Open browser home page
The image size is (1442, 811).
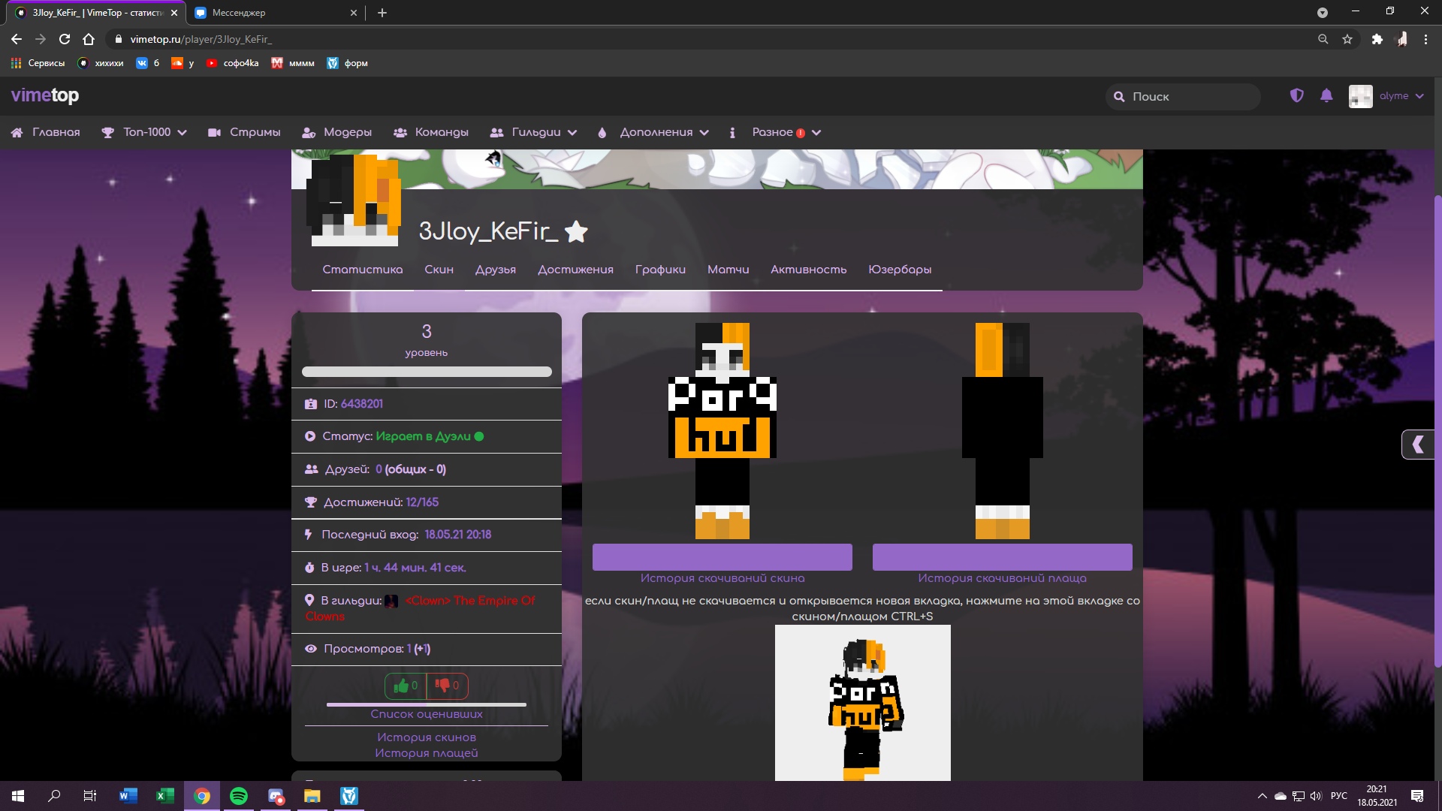point(89,39)
